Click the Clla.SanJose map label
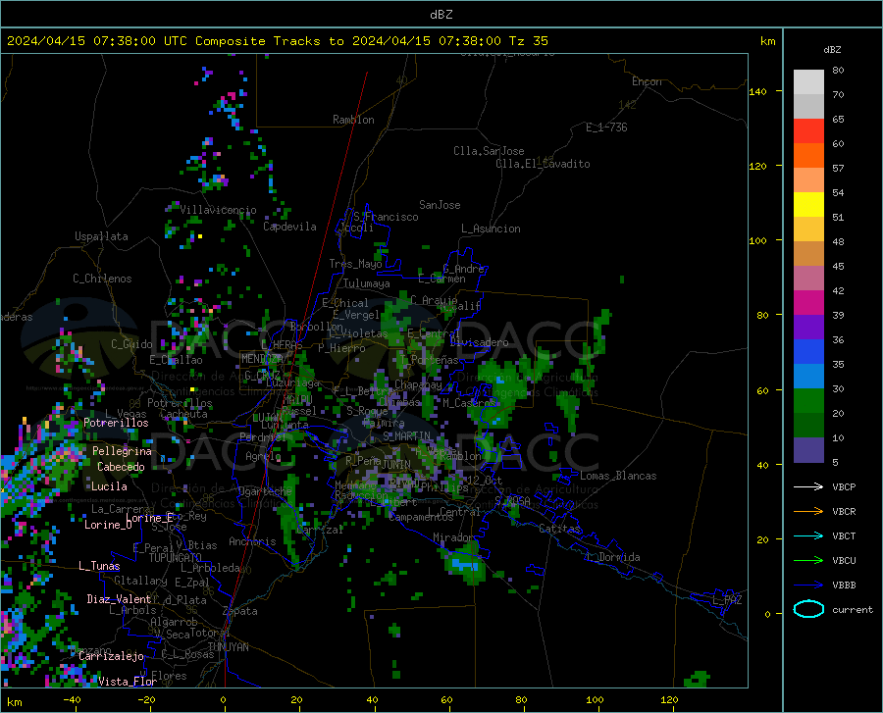 pos(489,151)
